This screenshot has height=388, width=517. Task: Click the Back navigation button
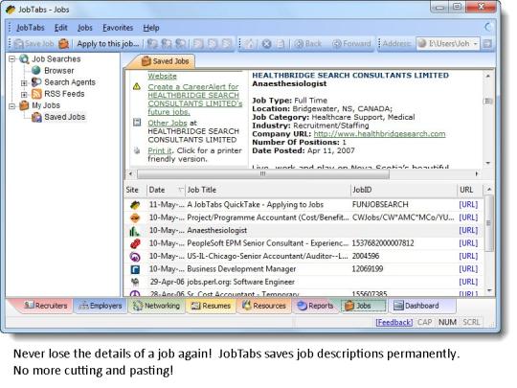[x=308, y=44]
